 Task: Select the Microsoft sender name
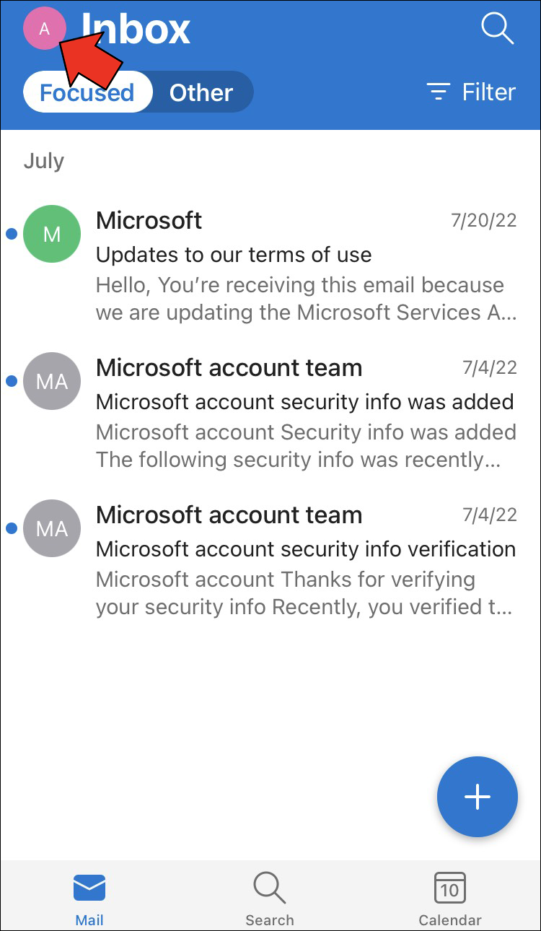click(149, 220)
